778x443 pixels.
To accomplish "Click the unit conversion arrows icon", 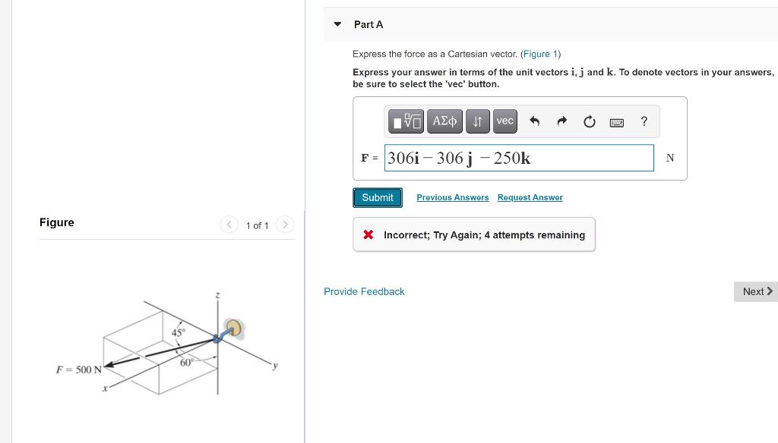I will (x=476, y=121).
